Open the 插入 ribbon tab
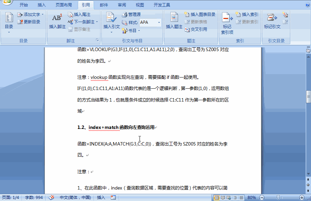The width and height of the screenshot is (311, 201). (42, 5)
